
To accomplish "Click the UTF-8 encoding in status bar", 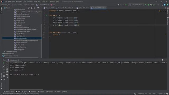I will (x=154, y=94).
